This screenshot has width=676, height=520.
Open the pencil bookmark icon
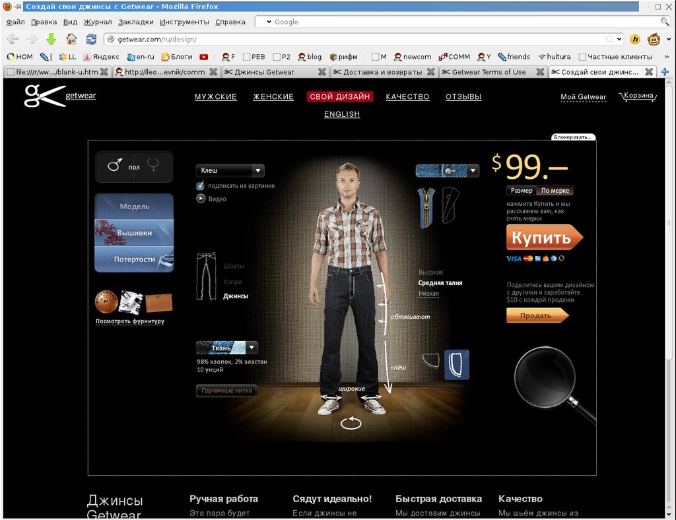click(x=45, y=57)
